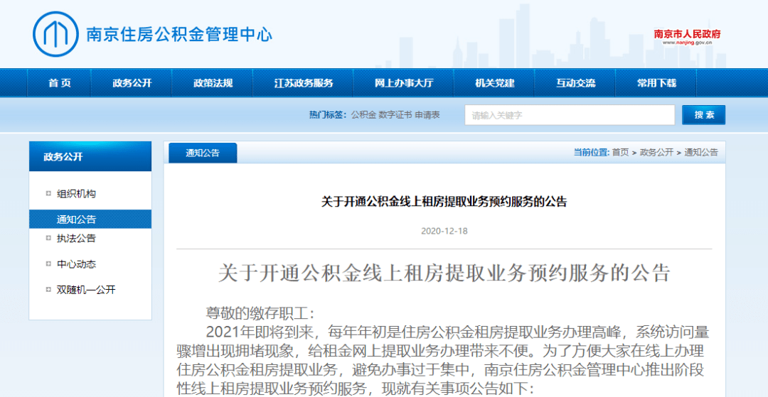768x397 pixels.
Task: Click the 公积金 hot tag link
Action: coord(363,115)
